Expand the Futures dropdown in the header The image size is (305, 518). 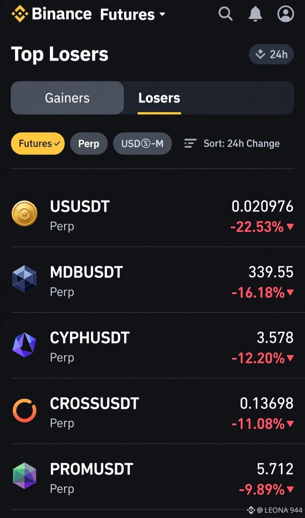point(132,14)
